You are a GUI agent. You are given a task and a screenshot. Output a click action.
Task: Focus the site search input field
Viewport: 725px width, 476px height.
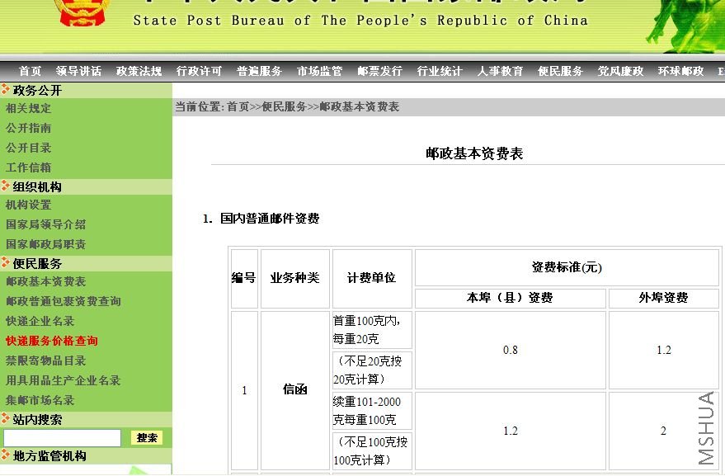pos(62,437)
